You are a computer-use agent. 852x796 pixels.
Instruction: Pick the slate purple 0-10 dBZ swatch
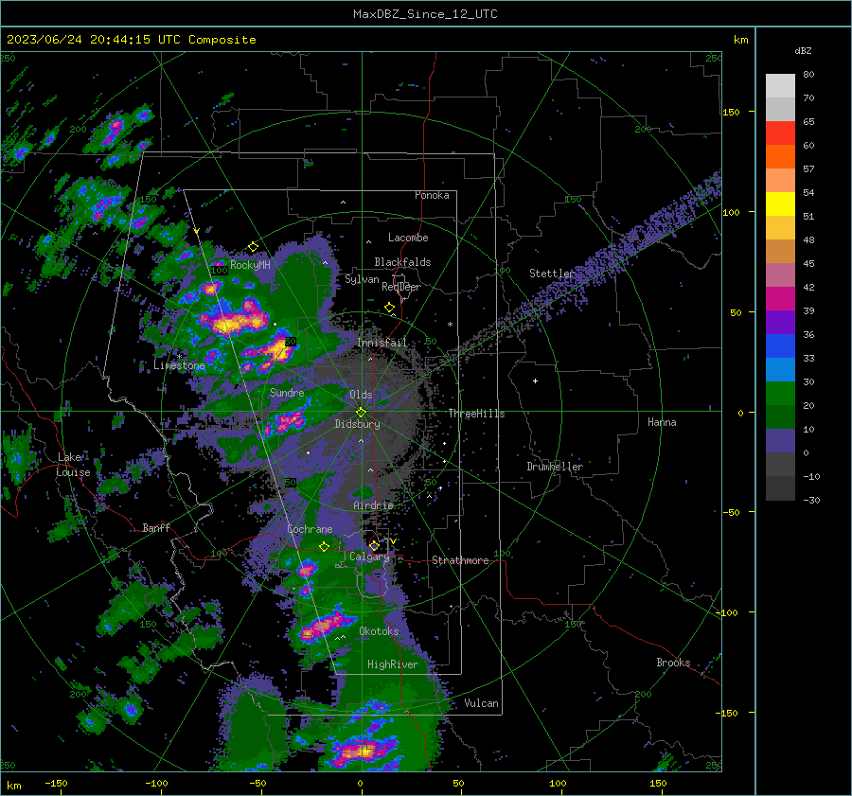pos(780,441)
